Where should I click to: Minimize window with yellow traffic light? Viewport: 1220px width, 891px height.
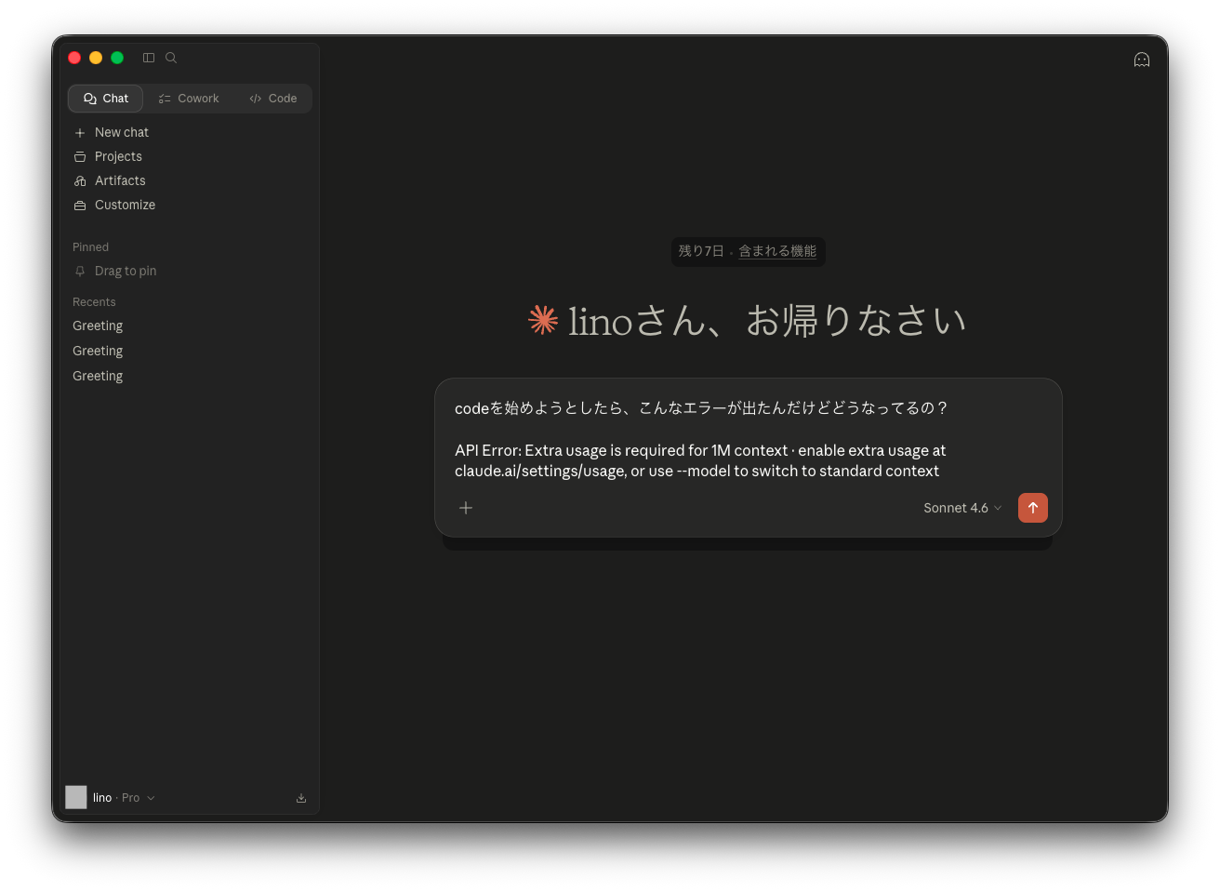96,58
